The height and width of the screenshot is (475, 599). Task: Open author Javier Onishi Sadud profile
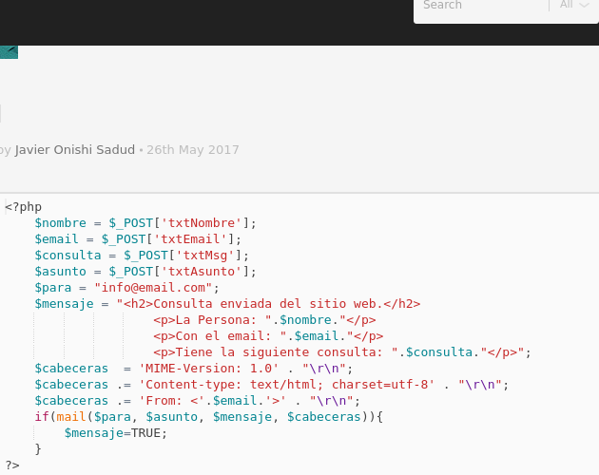tap(75, 150)
